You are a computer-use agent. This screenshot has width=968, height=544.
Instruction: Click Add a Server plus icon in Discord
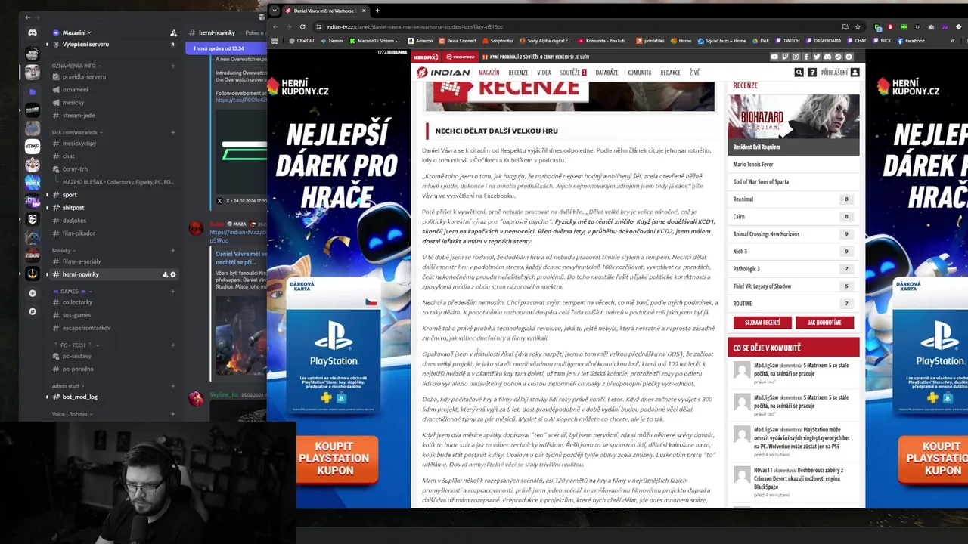32,293
